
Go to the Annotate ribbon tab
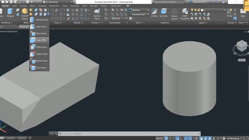coord(75,6)
